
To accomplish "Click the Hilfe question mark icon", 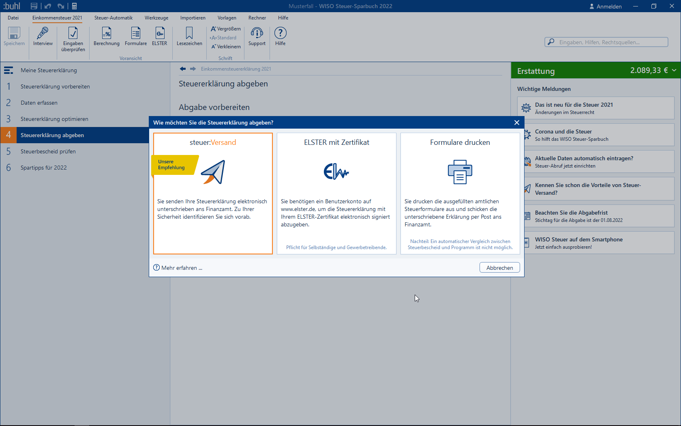I will click(280, 34).
